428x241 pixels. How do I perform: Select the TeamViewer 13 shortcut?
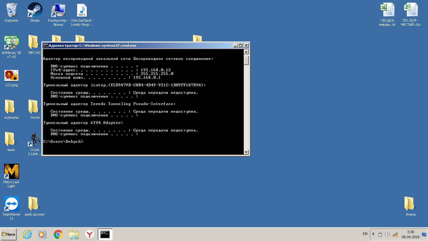[11, 208]
